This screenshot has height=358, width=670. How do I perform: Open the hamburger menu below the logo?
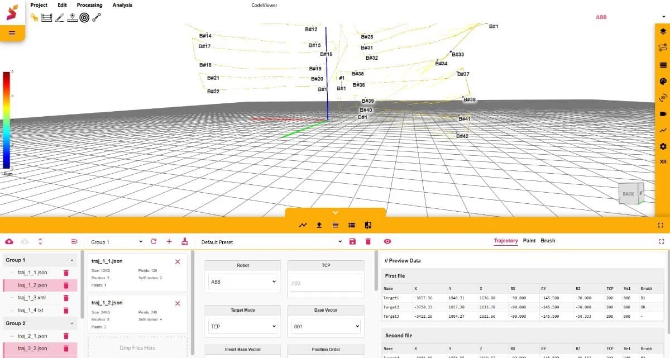(12, 33)
